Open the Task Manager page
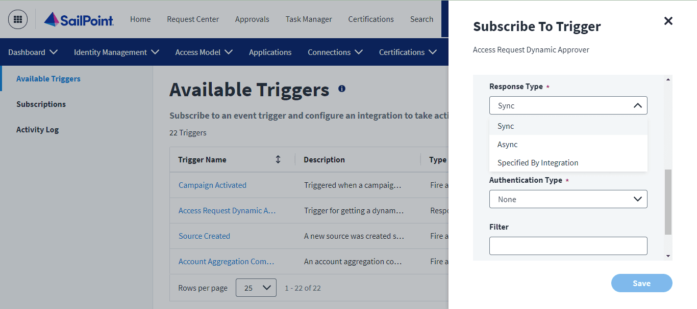Viewport: 697px width, 309px height. [x=309, y=19]
